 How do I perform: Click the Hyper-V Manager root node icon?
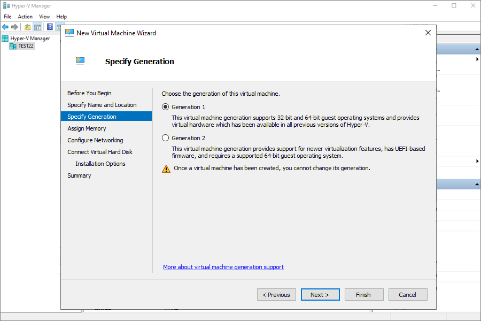coord(5,39)
